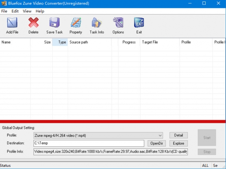Open the Property toolbar icon

point(76,23)
